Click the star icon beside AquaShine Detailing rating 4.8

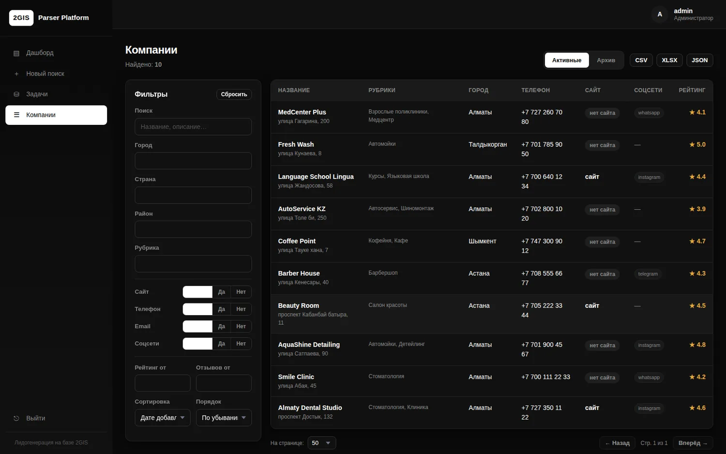[x=692, y=345]
